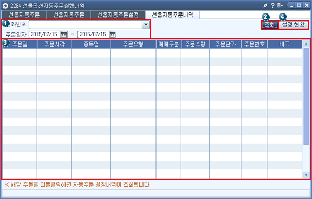Click the end order date input field
This screenshot has height=199, width=312.
[93, 35]
